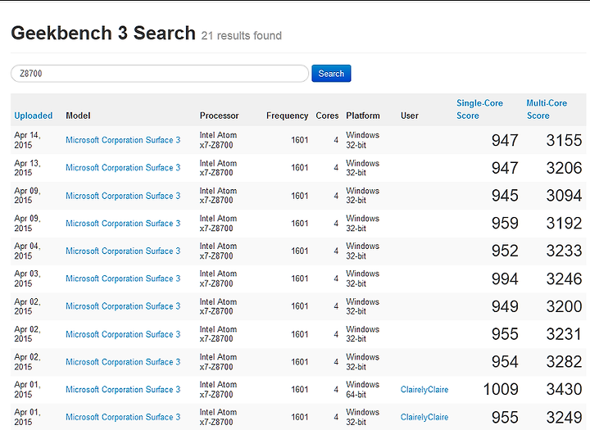Click the single-core score 952
The width and height of the screenshot is (590, 430).
coord(505,251)
